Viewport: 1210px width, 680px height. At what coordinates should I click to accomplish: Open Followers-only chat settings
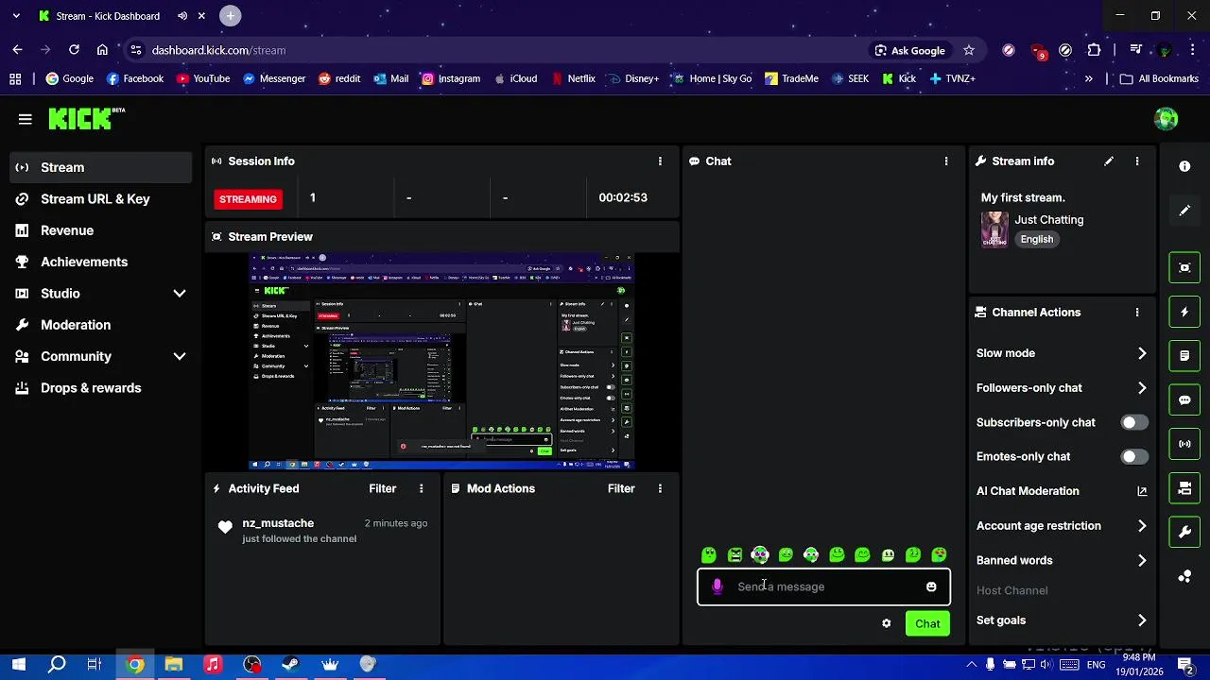pos(1062,388)
